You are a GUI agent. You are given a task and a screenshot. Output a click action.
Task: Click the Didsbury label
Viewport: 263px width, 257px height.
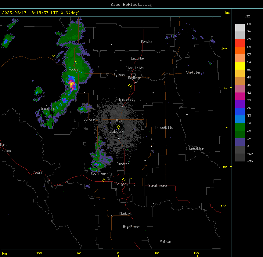click(117, 132)
